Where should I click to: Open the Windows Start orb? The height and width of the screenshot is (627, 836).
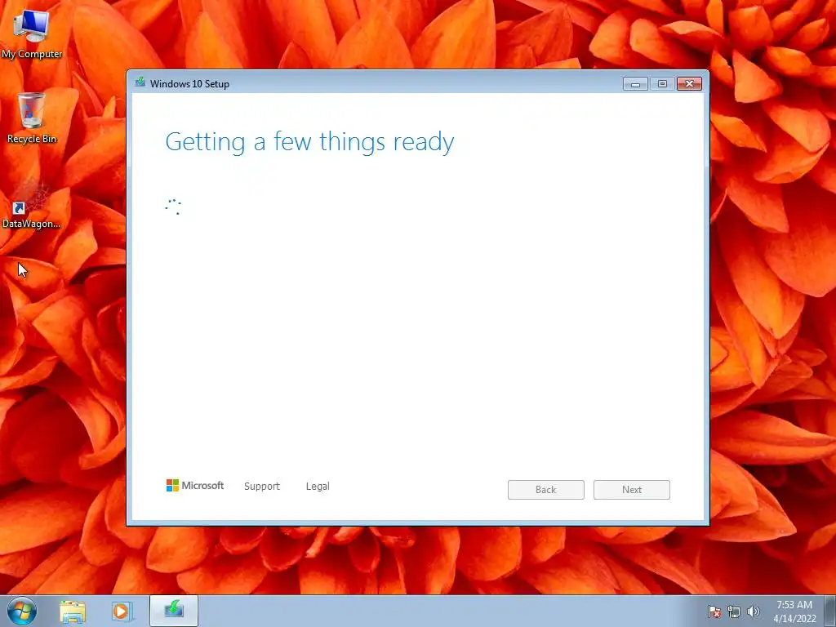tap(22, 611)
